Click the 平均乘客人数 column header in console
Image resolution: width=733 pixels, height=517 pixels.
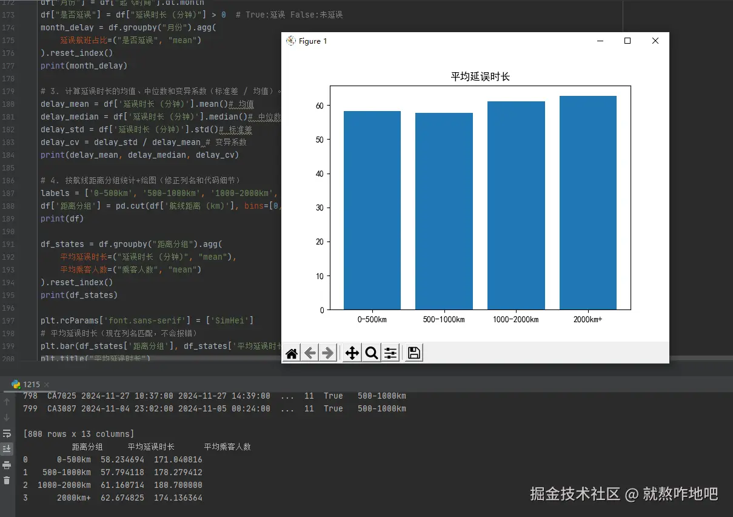227,447
